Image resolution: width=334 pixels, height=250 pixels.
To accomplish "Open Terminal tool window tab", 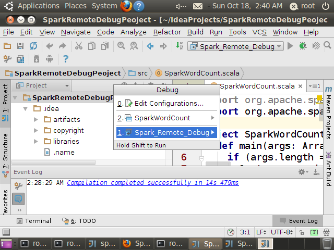I will [34, 221].
